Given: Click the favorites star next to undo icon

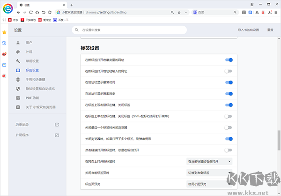Looking at the screenshot, I should [x=50, y=12].
